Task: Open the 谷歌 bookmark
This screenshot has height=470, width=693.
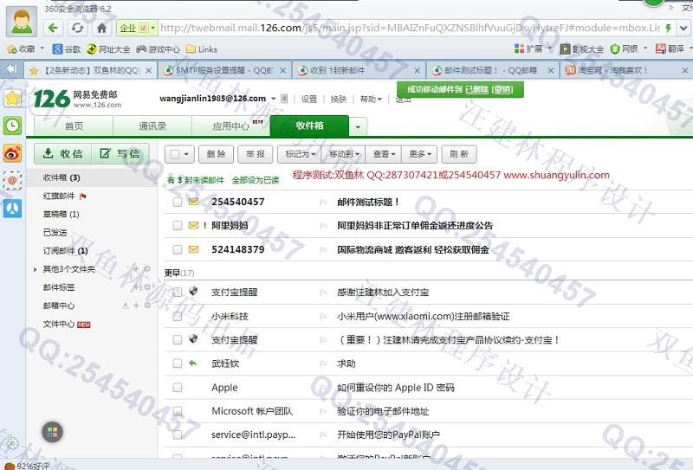Action: [67, 49]
